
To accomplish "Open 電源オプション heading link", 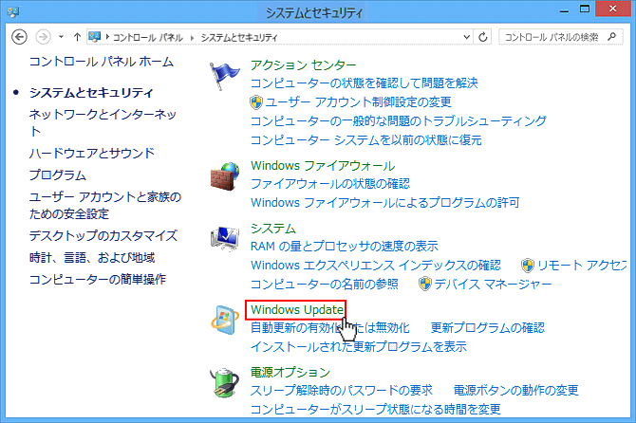I will [290, 372].
